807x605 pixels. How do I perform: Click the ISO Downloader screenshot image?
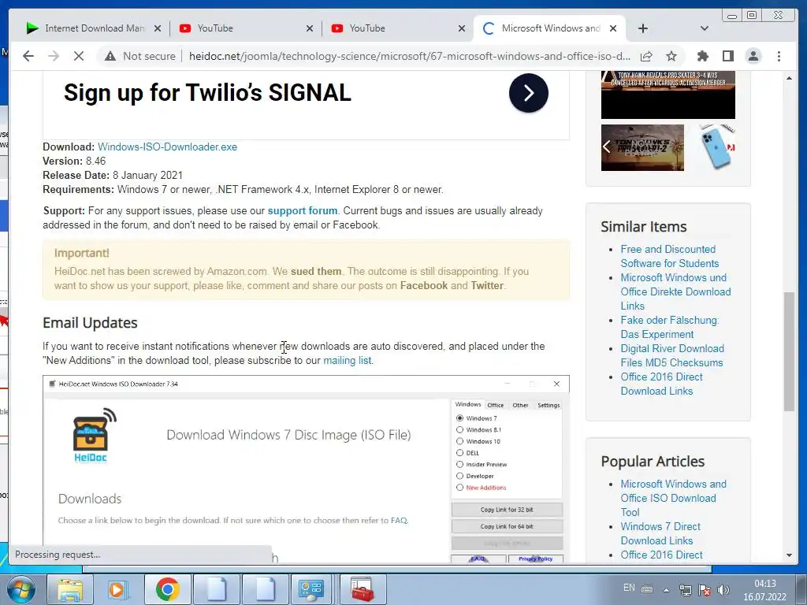coord(307,469)
